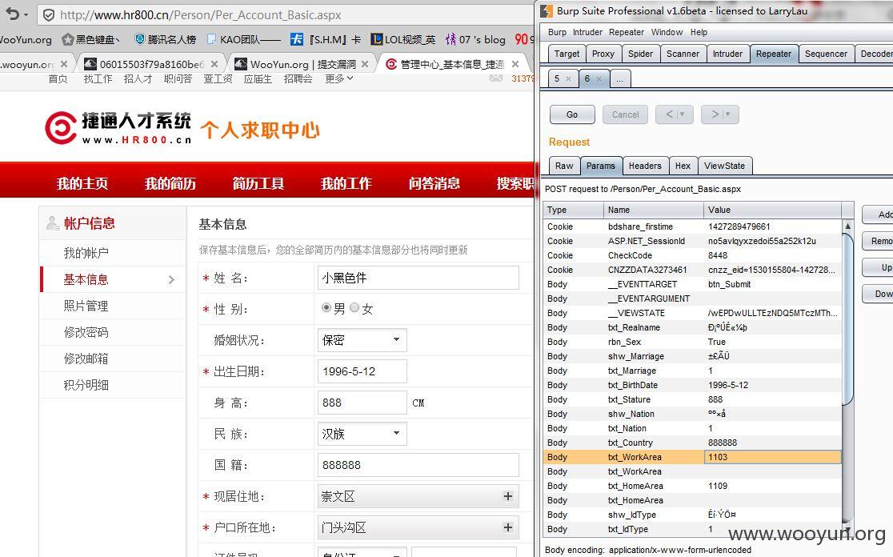Click the Go button in Burp Repeater
Screen dimensions: 893x557
pyautogui.click(x=572, y=114)
